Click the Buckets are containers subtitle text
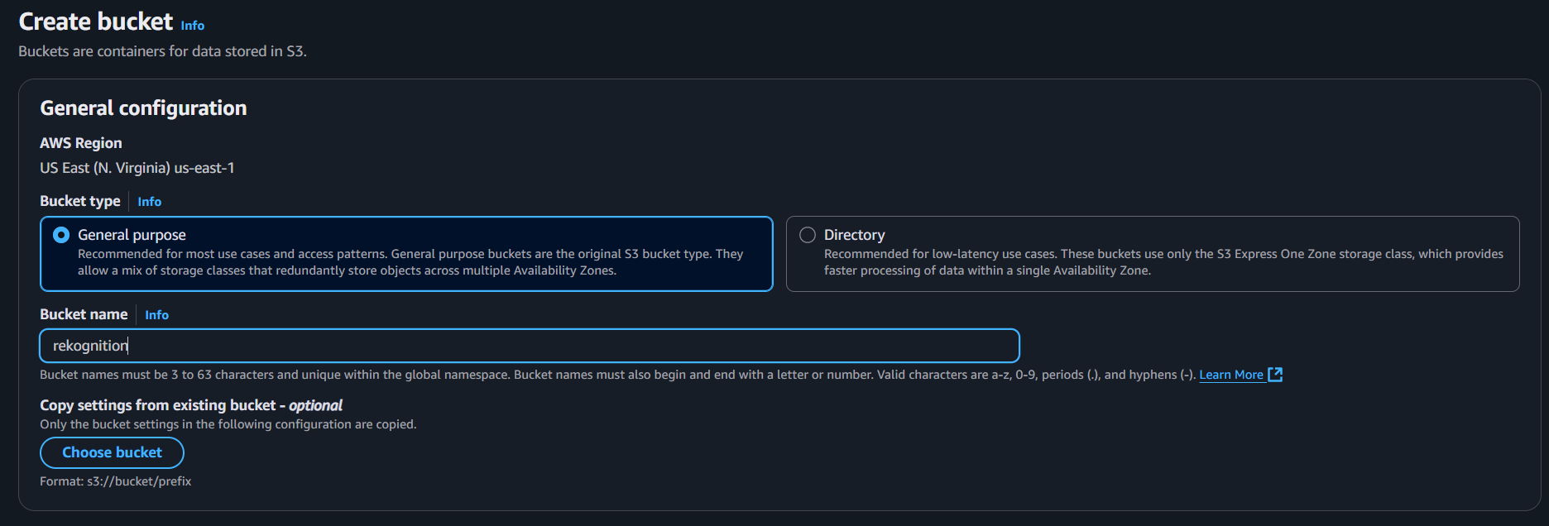The height and width of the screenshot is (526, 1549). pos(162,51)
